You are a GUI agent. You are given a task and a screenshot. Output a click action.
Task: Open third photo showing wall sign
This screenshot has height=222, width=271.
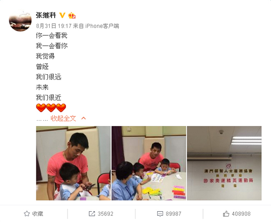(x=224, y=163)
